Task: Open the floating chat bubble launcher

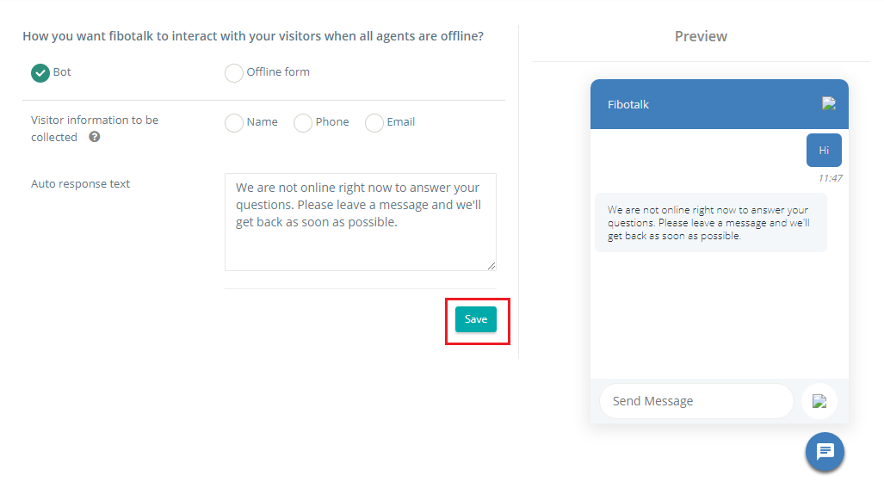Action: (825, 451)
